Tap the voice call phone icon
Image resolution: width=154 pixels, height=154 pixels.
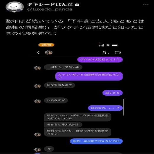(x=106, y=52)
